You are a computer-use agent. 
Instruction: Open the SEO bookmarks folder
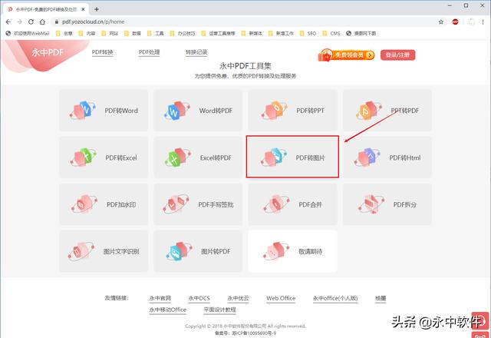click(x=308, y=33)
